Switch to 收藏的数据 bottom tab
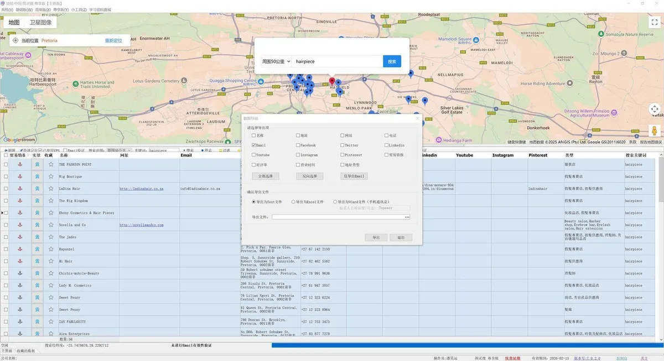The height and width of the screenshot is (361, 664). click(25, 350)
